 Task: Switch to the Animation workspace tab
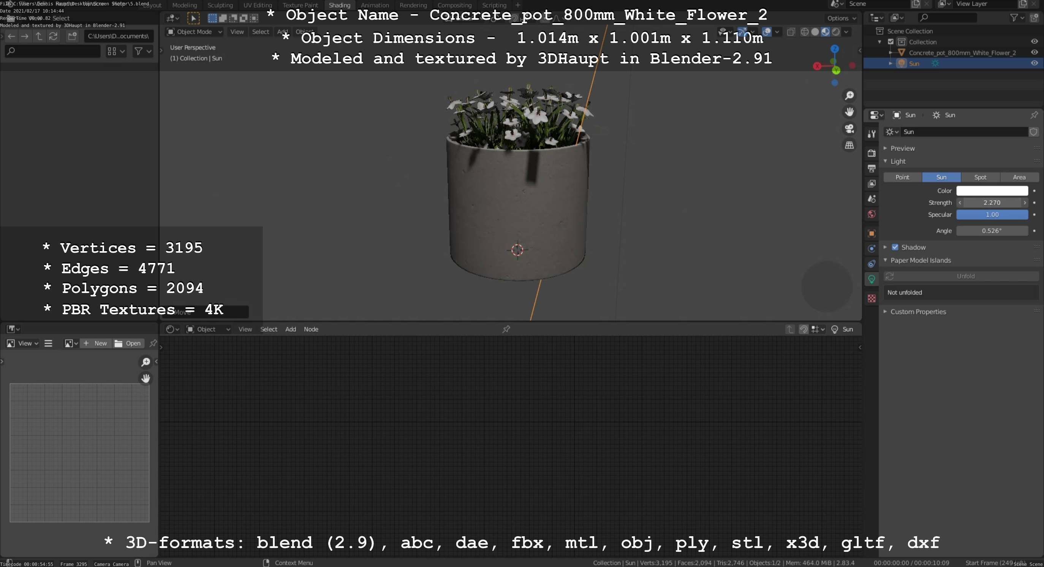coord(375,5)
